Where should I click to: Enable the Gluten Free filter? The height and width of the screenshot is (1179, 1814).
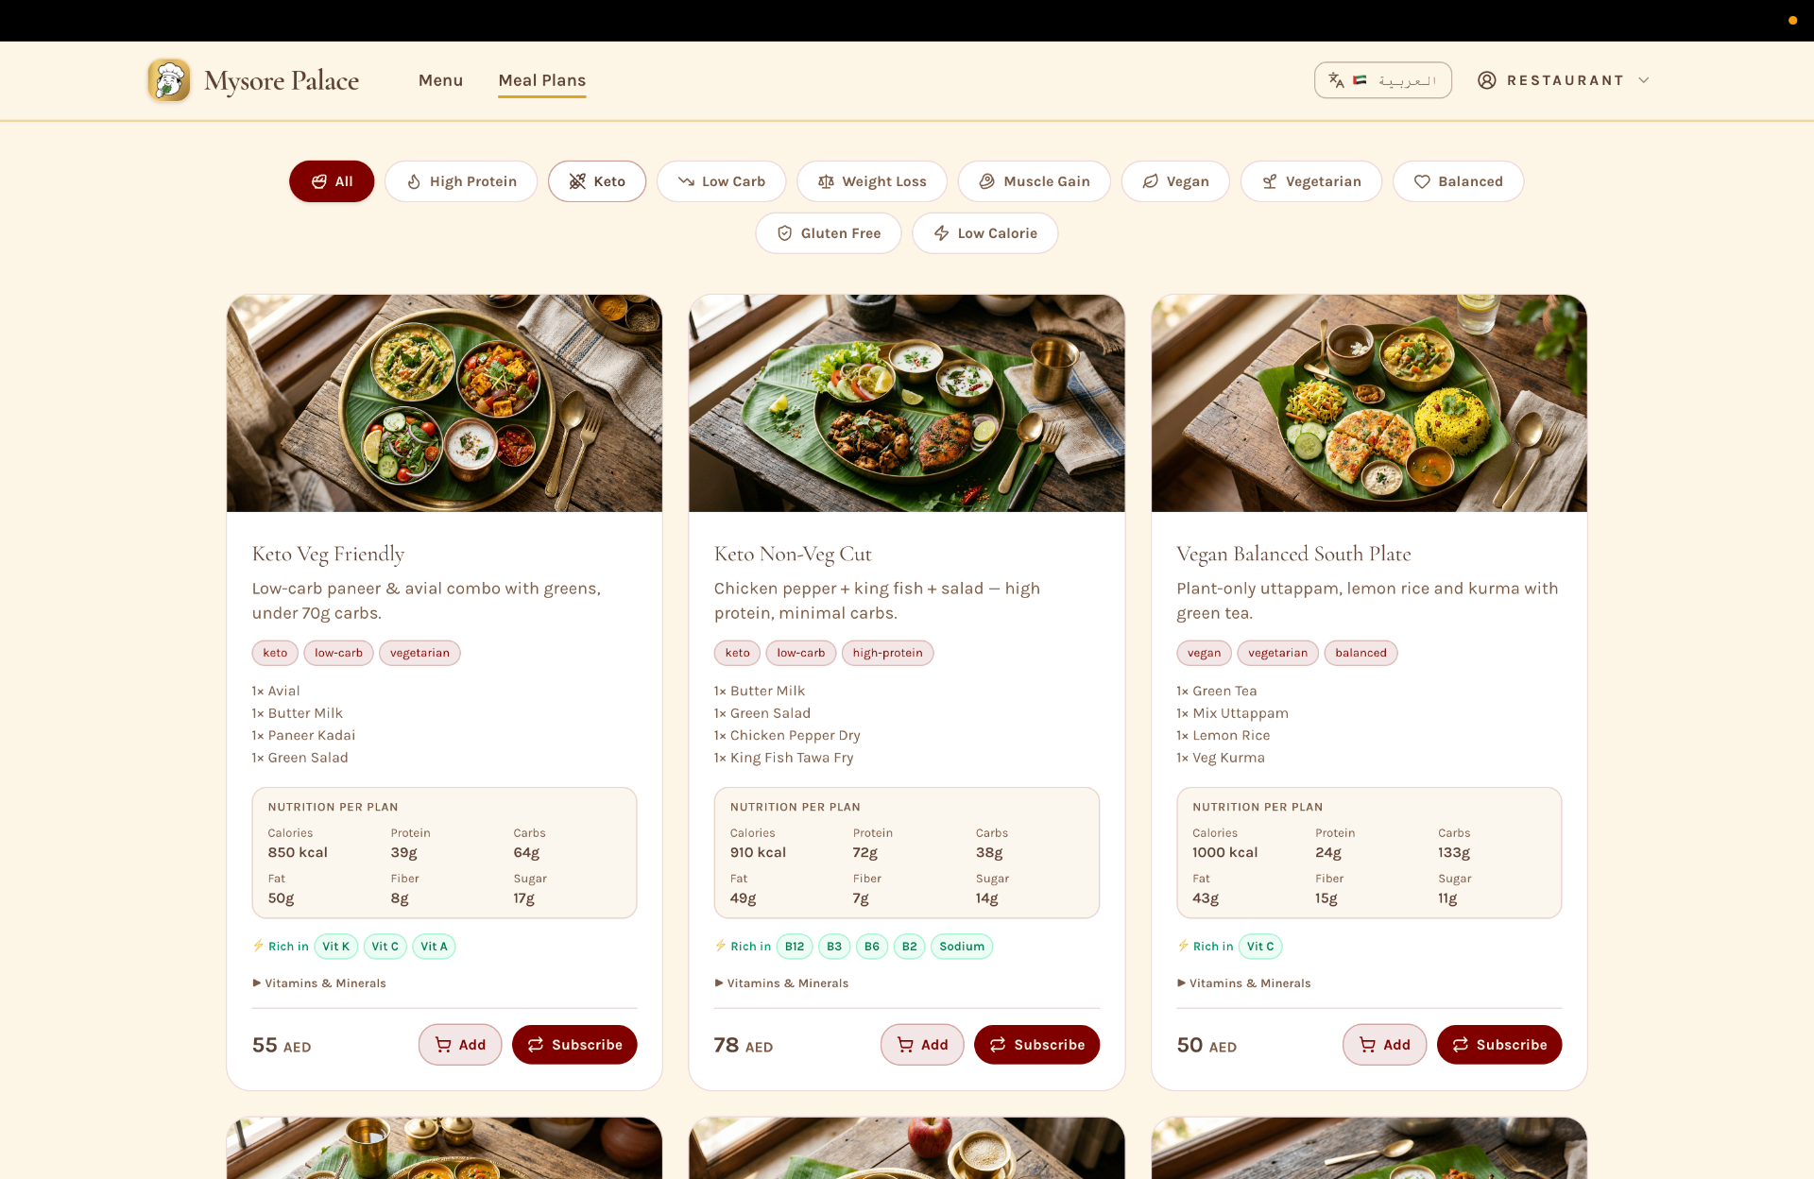tap(829, 233)
